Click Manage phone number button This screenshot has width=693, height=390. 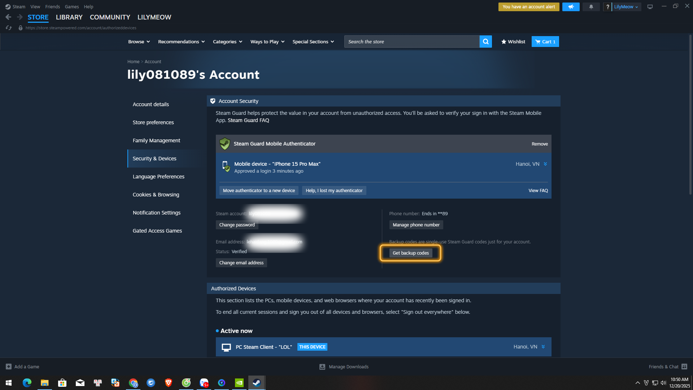coord(416,225)
